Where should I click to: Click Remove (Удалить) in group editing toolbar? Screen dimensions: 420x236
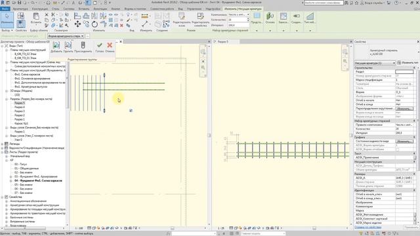68,47
